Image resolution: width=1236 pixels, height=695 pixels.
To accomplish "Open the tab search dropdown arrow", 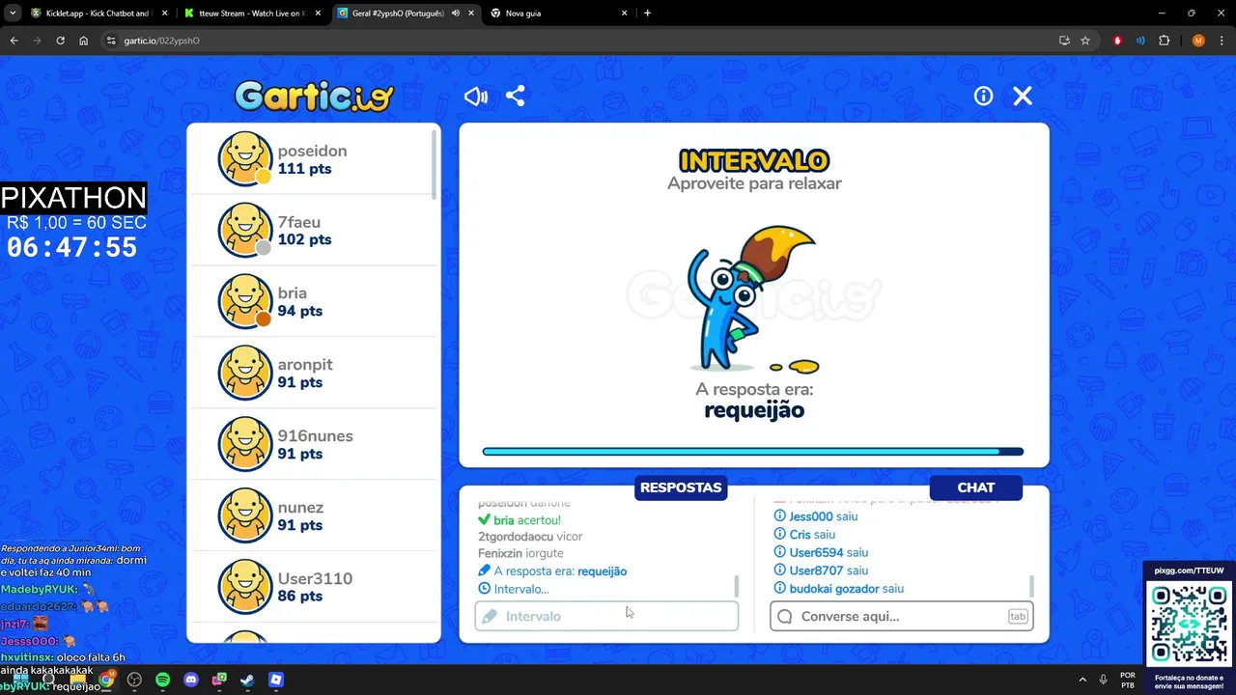I will tap(13, 14).
